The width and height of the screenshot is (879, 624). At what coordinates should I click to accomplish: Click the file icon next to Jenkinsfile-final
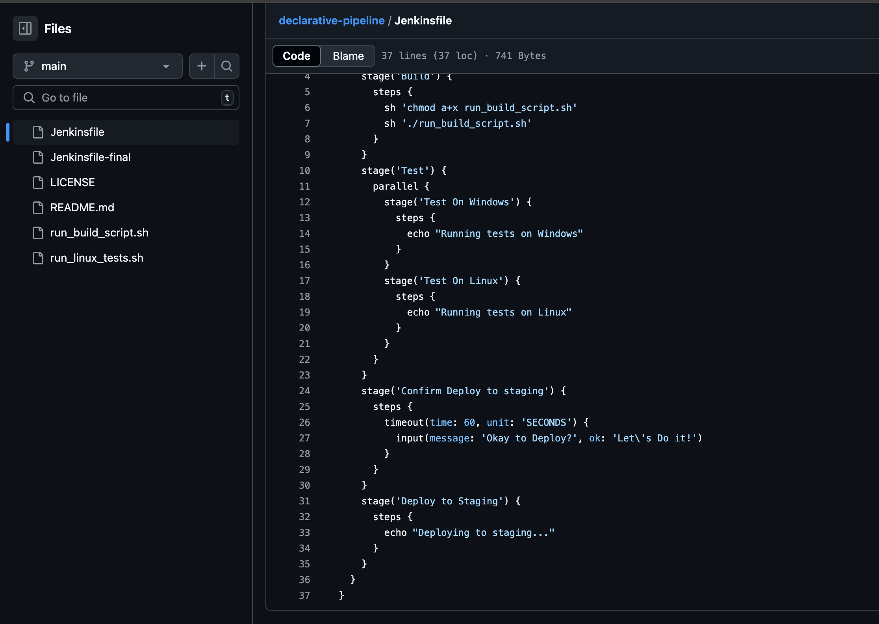tap(38, 157)
